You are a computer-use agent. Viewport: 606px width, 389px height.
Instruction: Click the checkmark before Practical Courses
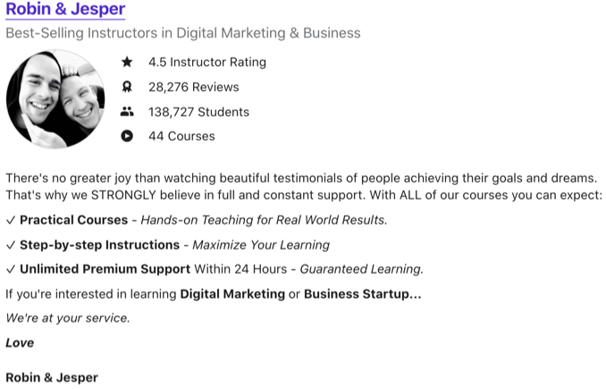[x=11, y=220]
